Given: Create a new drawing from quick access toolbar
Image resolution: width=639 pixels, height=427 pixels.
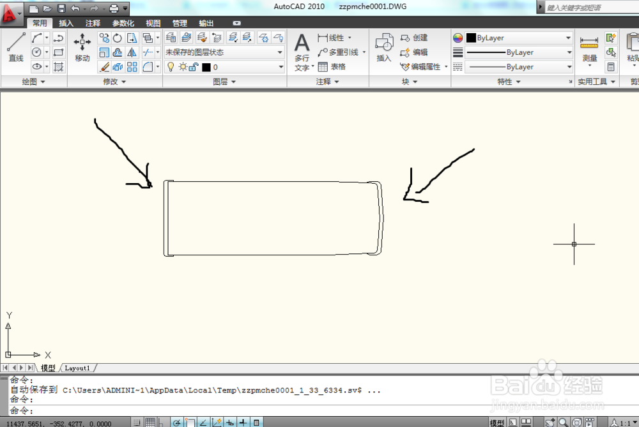Looking at the screenshot, I should tap(34, 8).
